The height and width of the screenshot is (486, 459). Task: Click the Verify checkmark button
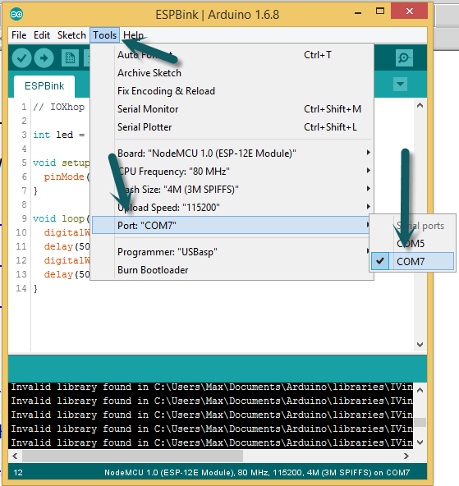tap(21, 58)
